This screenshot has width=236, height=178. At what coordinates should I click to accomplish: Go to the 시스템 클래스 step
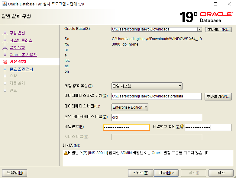point(21,40)
